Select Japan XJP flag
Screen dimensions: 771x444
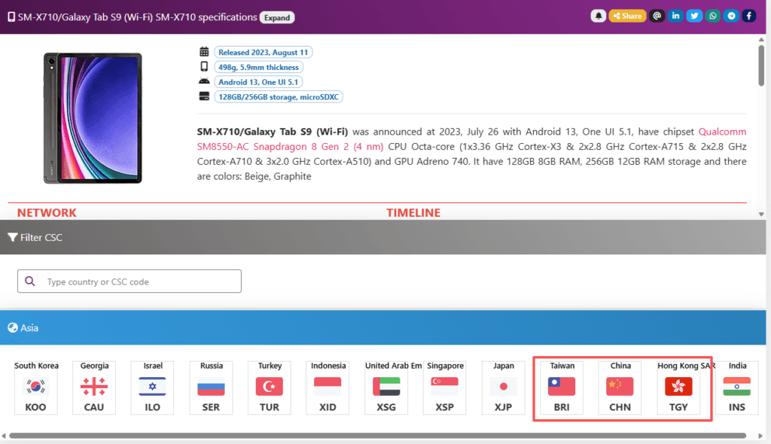click(503, 388)
